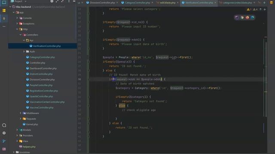Screen dimensions: 275x154
Task: Expand the Auth folder
Action: point(24,51)
